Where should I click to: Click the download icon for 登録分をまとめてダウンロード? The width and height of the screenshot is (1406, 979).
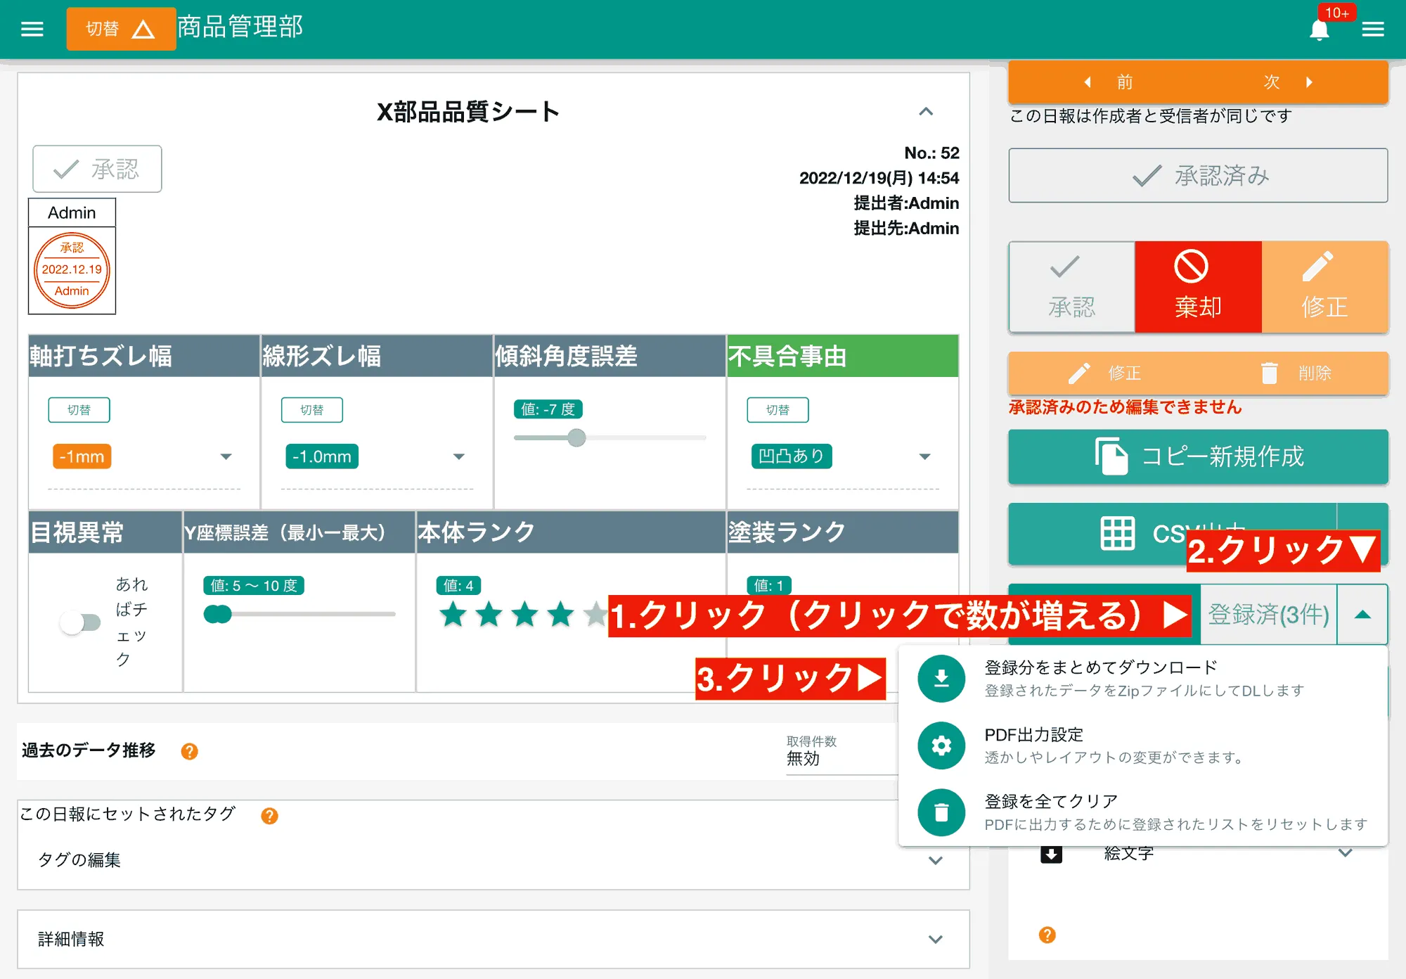point(941,679)
